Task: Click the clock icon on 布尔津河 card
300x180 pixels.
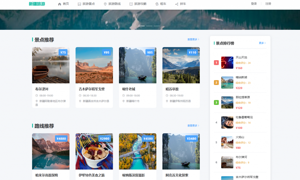Action: pyautogui.click(x=37, y=96)
